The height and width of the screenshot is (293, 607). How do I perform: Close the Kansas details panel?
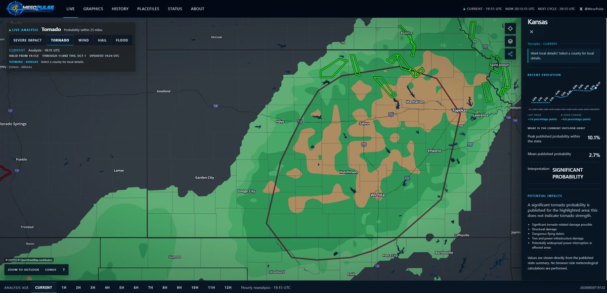pyautogui.click(x=531, y=32)
